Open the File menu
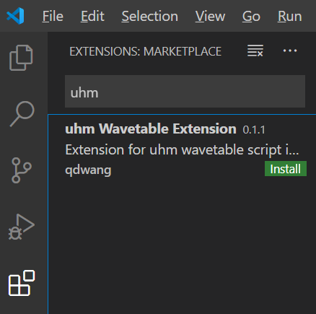 coord(53,17)
